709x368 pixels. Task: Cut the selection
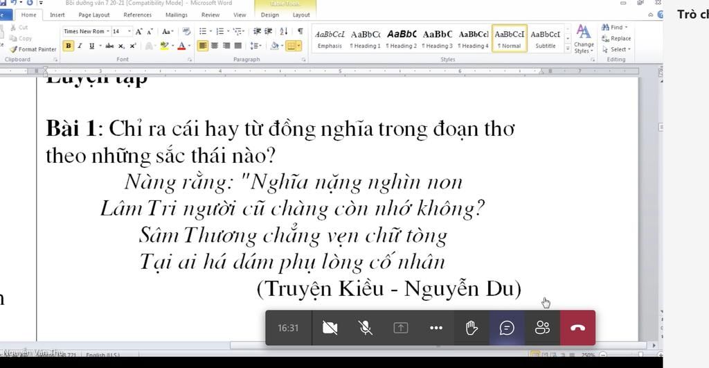[19, 28]
